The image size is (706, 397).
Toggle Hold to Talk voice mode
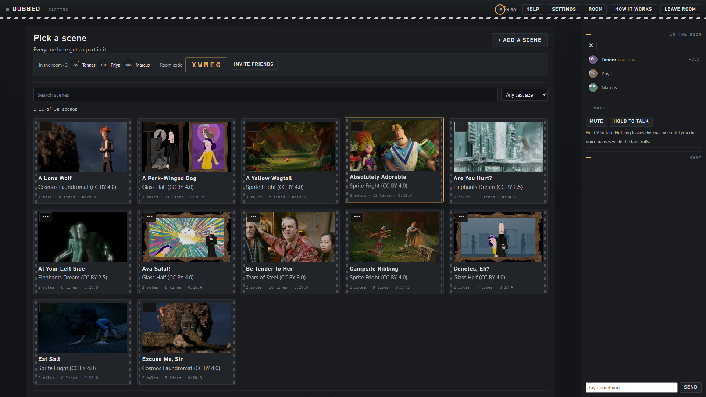pos(631,121)
